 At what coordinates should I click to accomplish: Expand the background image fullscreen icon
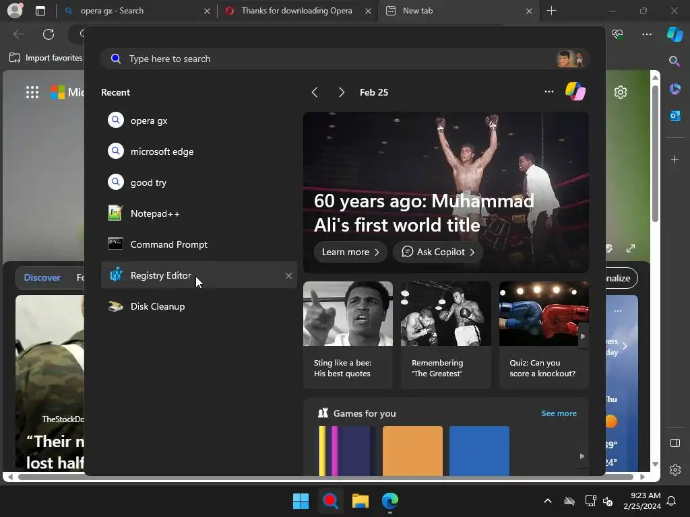(631, 248)
